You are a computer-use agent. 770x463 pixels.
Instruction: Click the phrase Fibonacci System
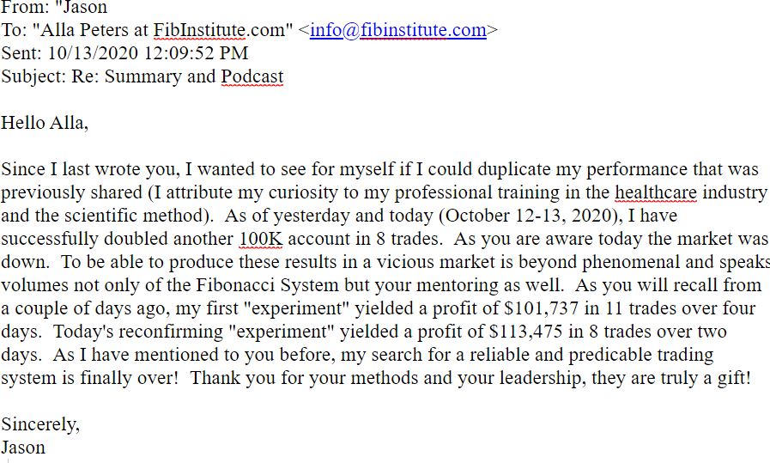268,285
